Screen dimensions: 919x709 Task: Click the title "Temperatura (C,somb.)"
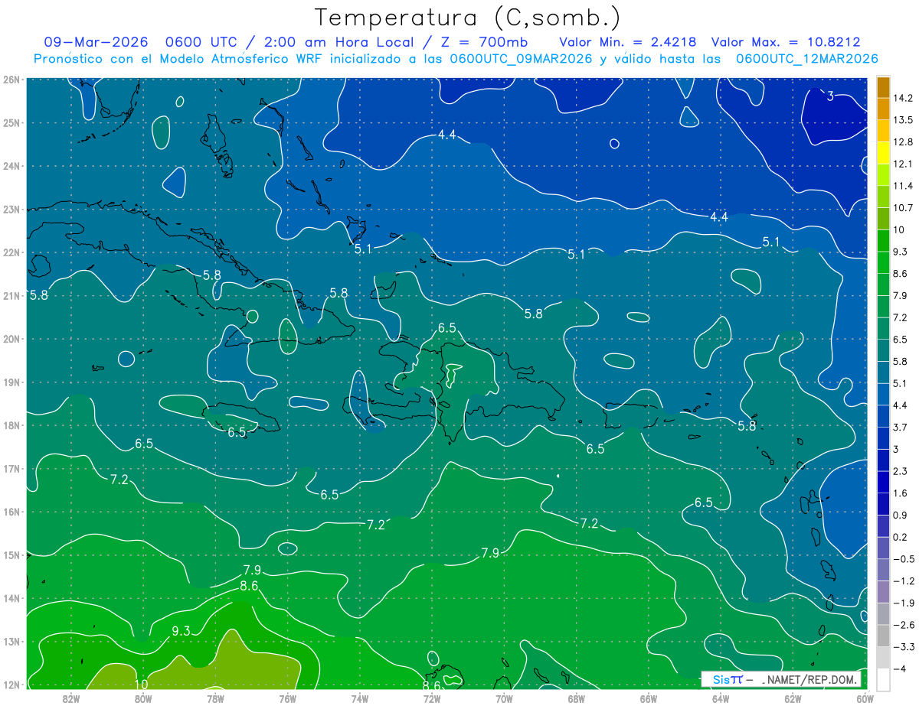(x=468, y=18)
